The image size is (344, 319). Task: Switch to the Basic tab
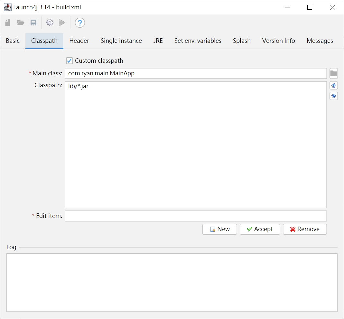pos(13,41)
